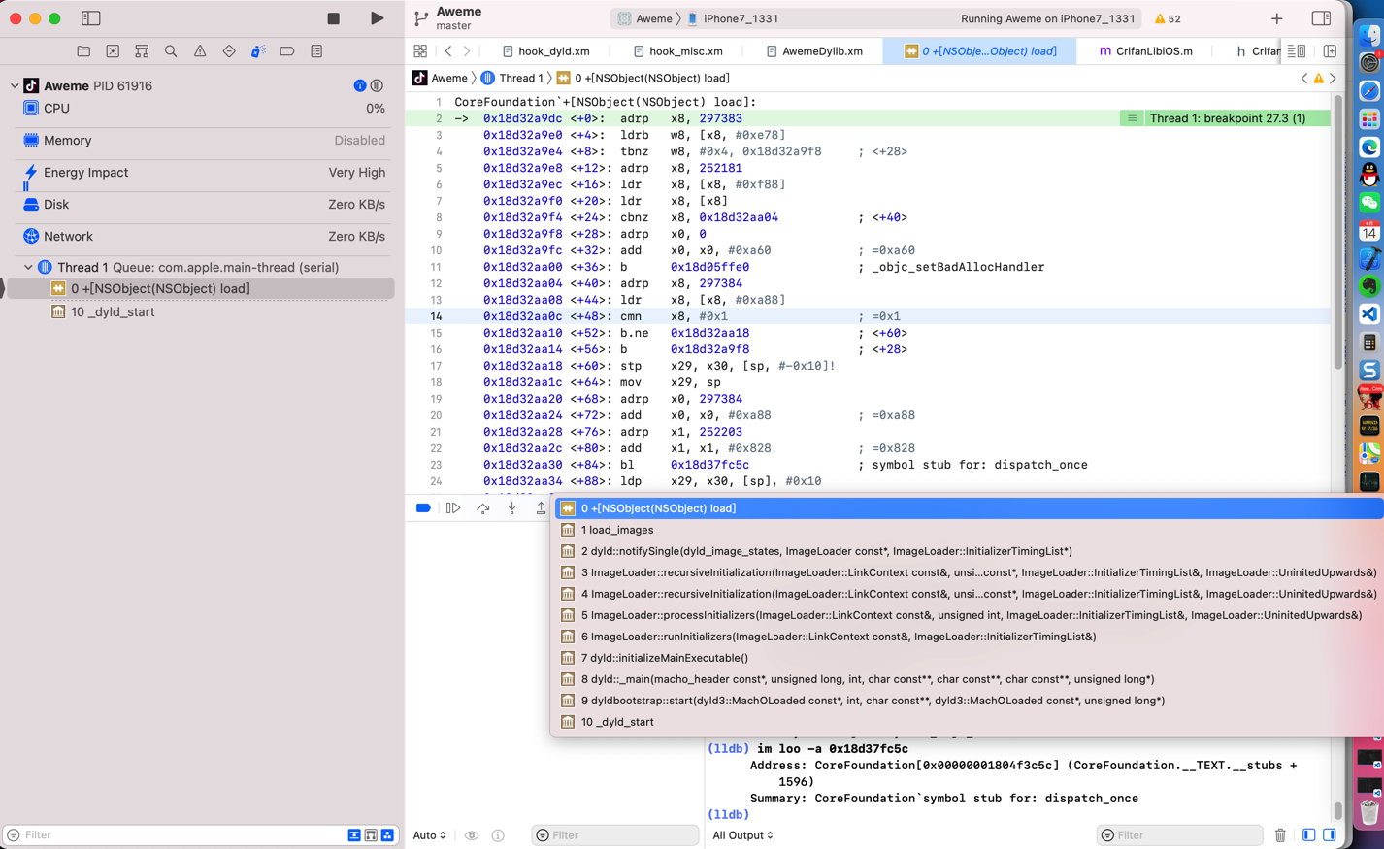The image size is (1384, 849).
Task: Add an editor on the right
Action: click(1330, 51)
